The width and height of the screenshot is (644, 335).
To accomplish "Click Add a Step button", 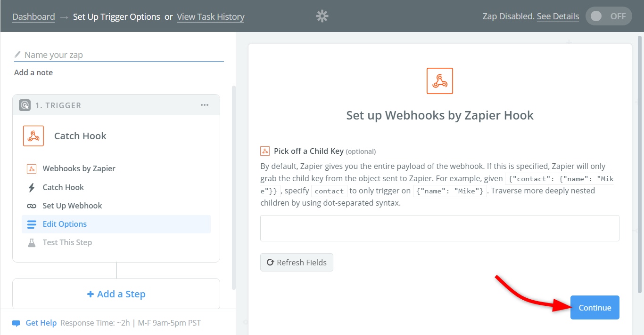I will click(x=116, y=294).
